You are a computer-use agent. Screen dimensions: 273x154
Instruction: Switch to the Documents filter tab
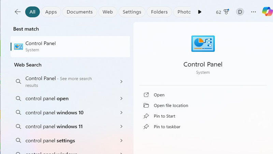pyautogui.click(x=80, y=12)
